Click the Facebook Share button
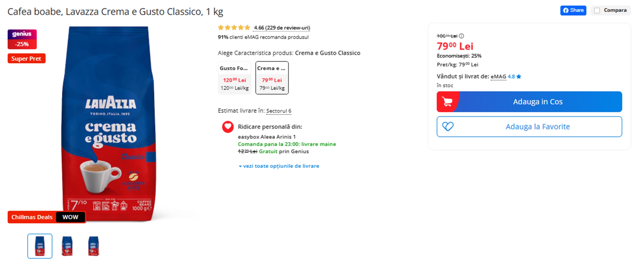The image size is (640, 265). coord(573,10)
